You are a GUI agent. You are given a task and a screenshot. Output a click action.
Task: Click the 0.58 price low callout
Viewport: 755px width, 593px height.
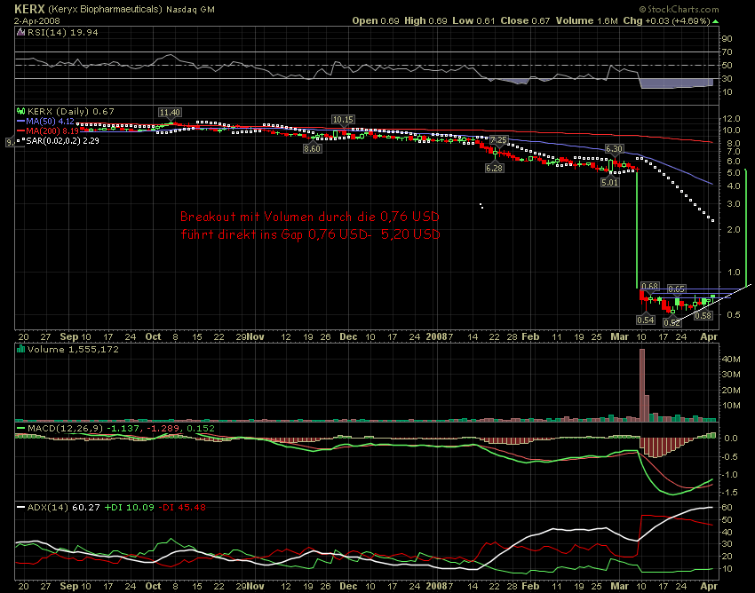point(703,315)
